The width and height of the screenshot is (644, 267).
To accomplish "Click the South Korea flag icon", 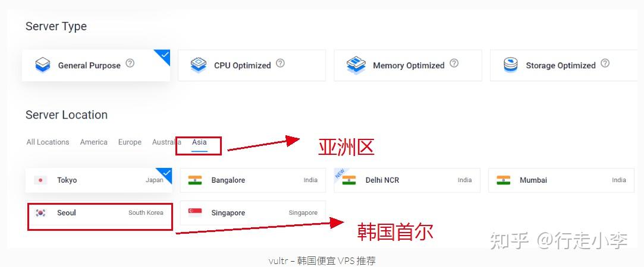I will pyautogui.click(x=40, y=212).
